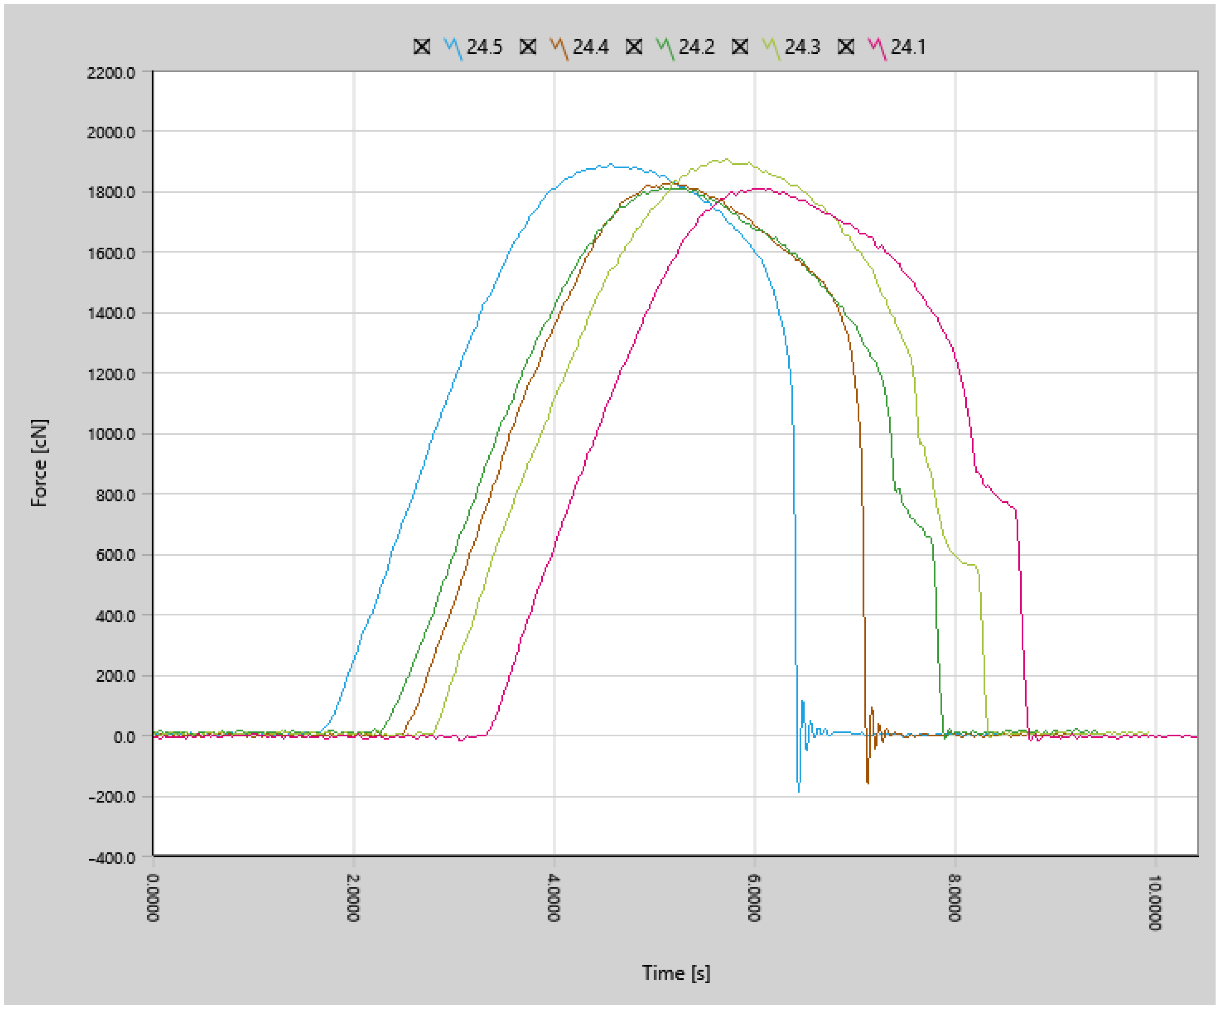Click the 1800.0 y-axis label

(111, 193)
